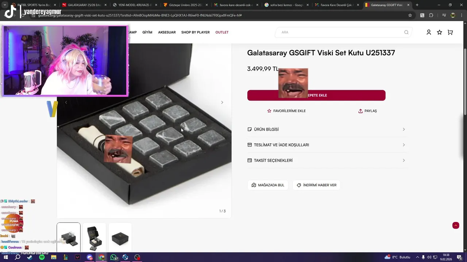Open the user account icon
467x262 pixels.
point(429,32)
